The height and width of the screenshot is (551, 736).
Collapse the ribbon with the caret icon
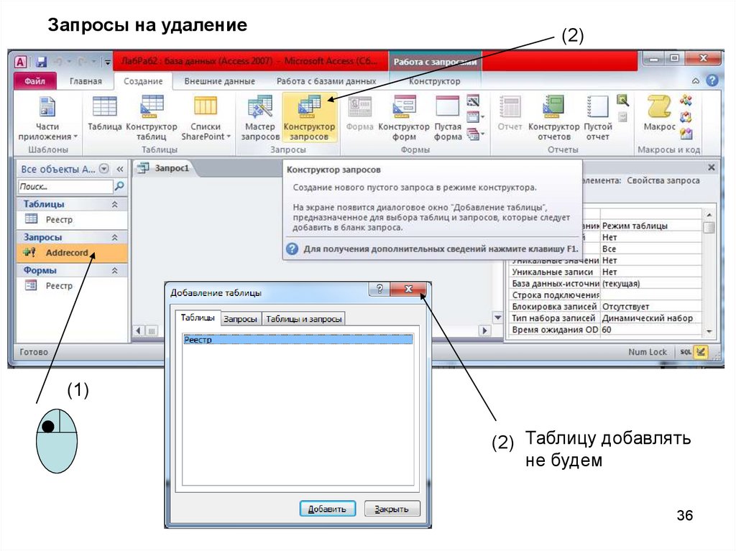point(696,80)
